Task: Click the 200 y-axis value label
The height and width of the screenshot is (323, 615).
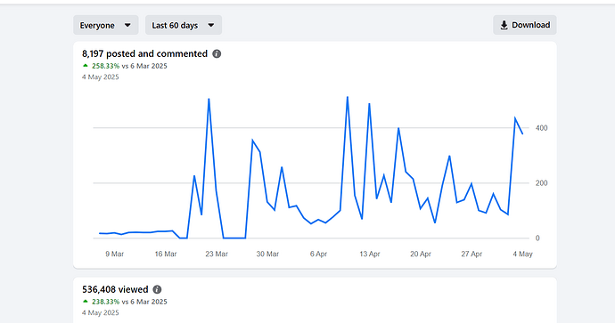Action: pyautogui.click(x=541, y=183)
